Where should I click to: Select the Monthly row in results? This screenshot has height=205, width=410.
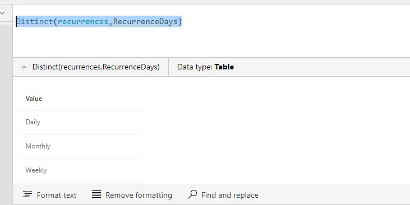80,147
